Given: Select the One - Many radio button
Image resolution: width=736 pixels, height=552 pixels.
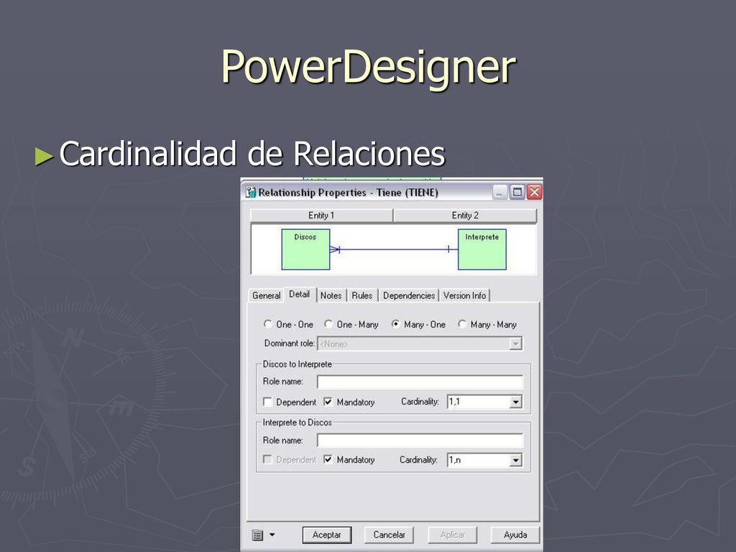Looking at the screenshot, I should coord(328,324).
